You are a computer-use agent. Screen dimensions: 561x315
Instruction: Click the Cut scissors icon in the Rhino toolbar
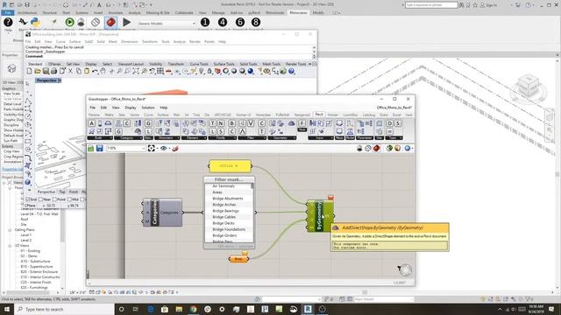[x=70, y=71]
